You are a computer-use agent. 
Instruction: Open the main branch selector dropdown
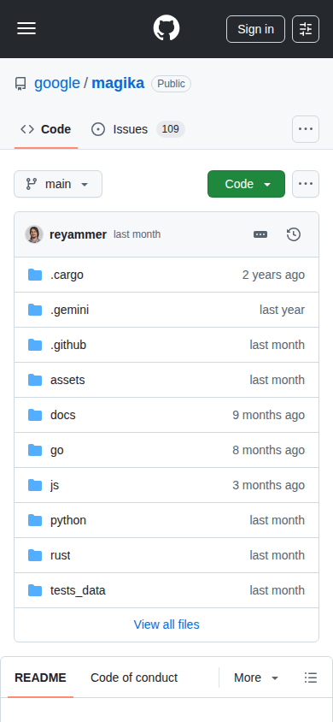pos(58,184)
